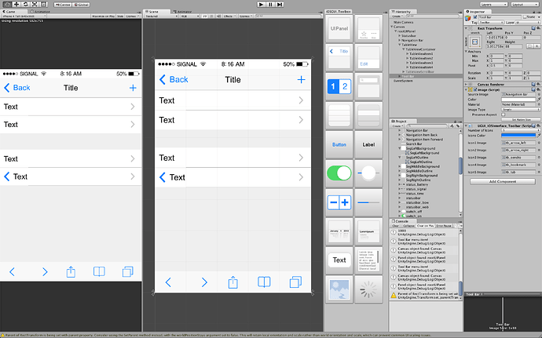Image resolution: width=542 pixels, height=338 pixels.
Task: Toggle the Tool Bar object active checkbox
Action: [475, 17]
